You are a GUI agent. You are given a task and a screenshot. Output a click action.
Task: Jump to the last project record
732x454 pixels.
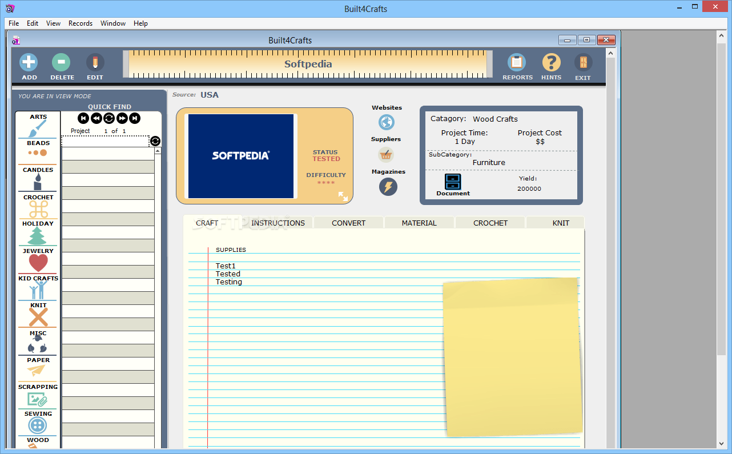coord(135,118)
